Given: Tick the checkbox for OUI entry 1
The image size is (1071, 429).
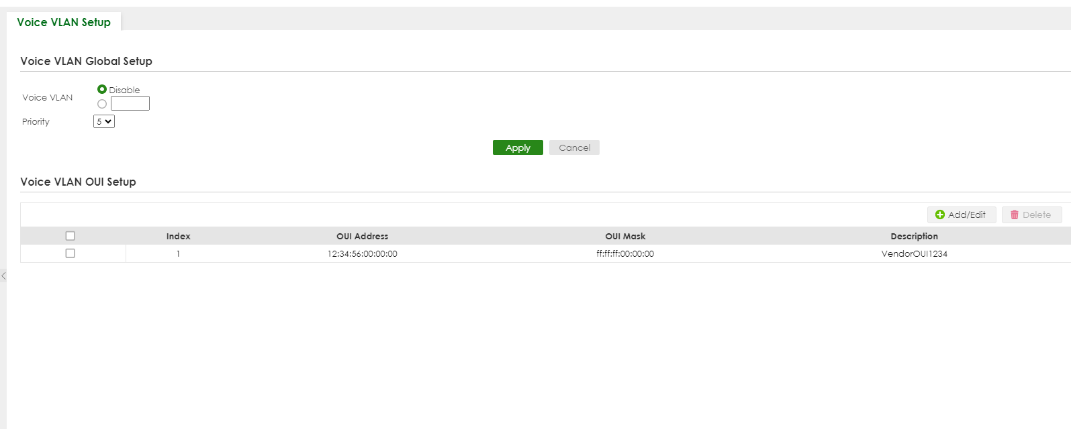Looking at the screenshot, I should pos(71,253).
